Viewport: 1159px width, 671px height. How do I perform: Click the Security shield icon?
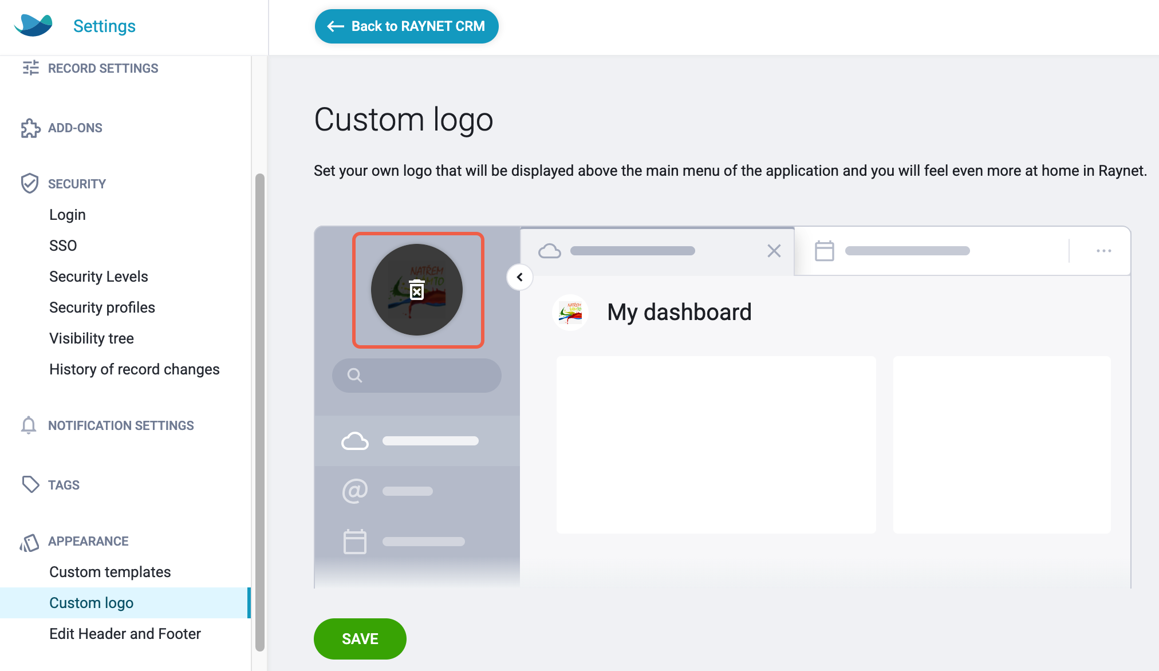(x=30, y=183)
